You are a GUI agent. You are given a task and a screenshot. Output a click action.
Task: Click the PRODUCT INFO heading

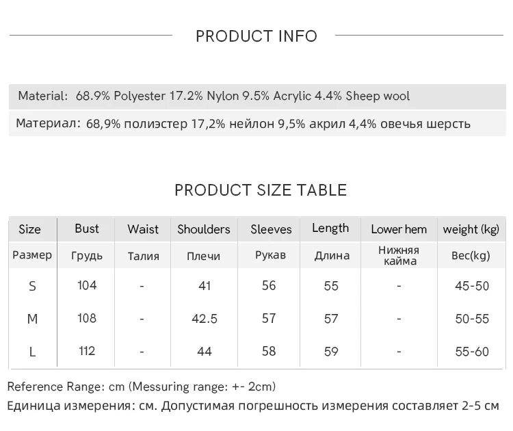[x=256, y=36]
